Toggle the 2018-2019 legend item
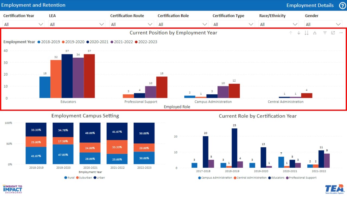The height and width of the screenshot is (201, 347). 49,42
